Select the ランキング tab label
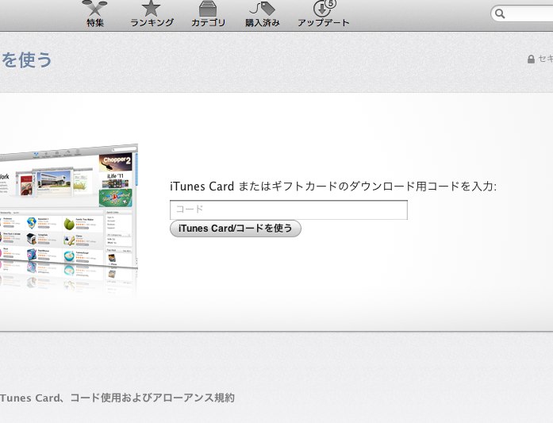This screenshot has height=423, width=553. [152, 23]
